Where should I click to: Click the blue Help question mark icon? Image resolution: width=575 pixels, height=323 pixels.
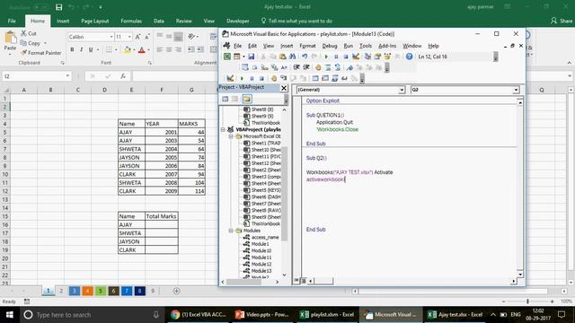click(x=410, y=57)
